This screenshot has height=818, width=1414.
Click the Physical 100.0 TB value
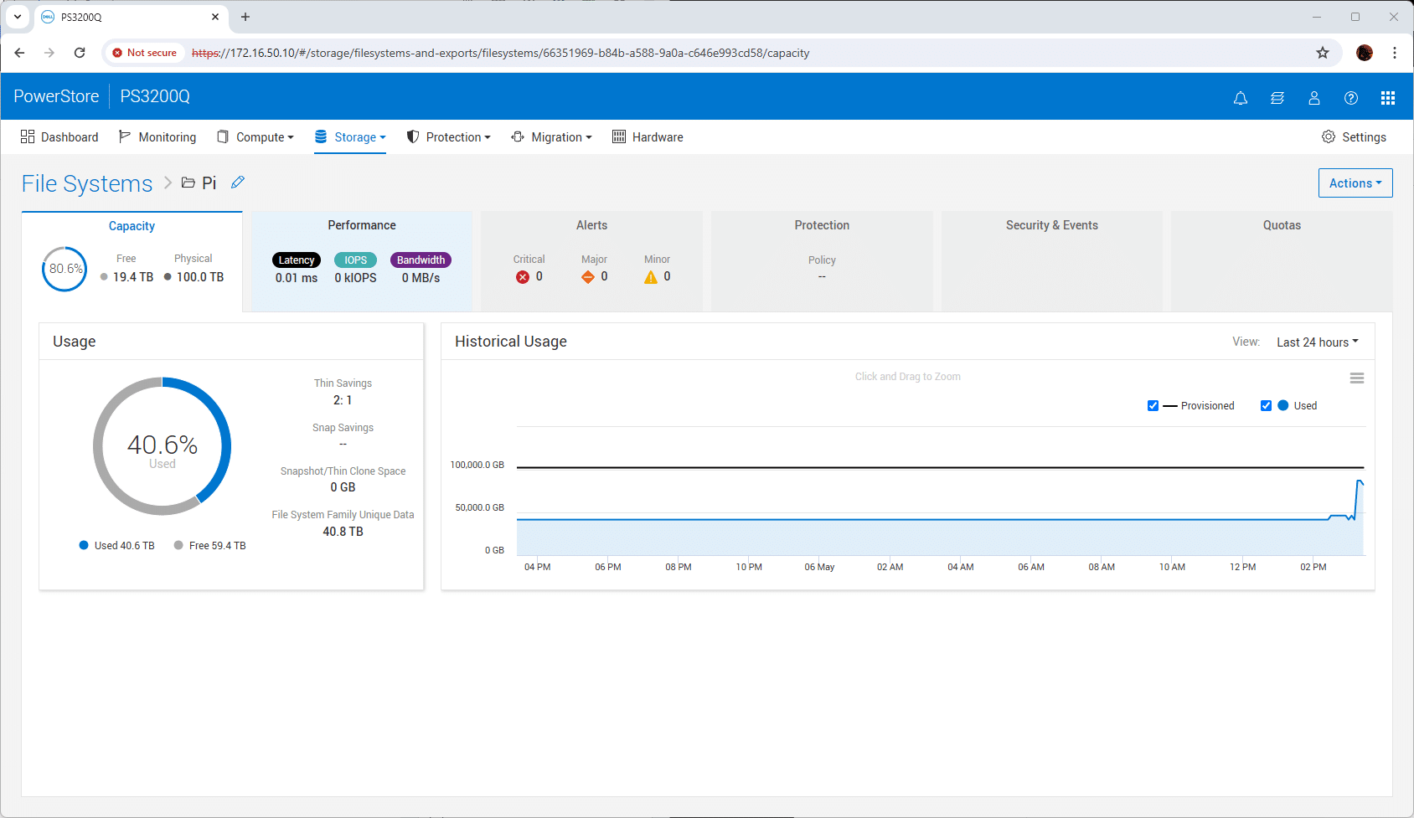200,277
